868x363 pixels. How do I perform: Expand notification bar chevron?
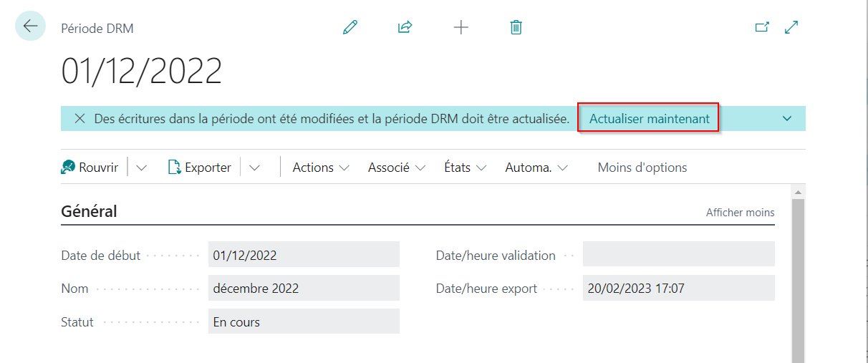click(787, 119)
